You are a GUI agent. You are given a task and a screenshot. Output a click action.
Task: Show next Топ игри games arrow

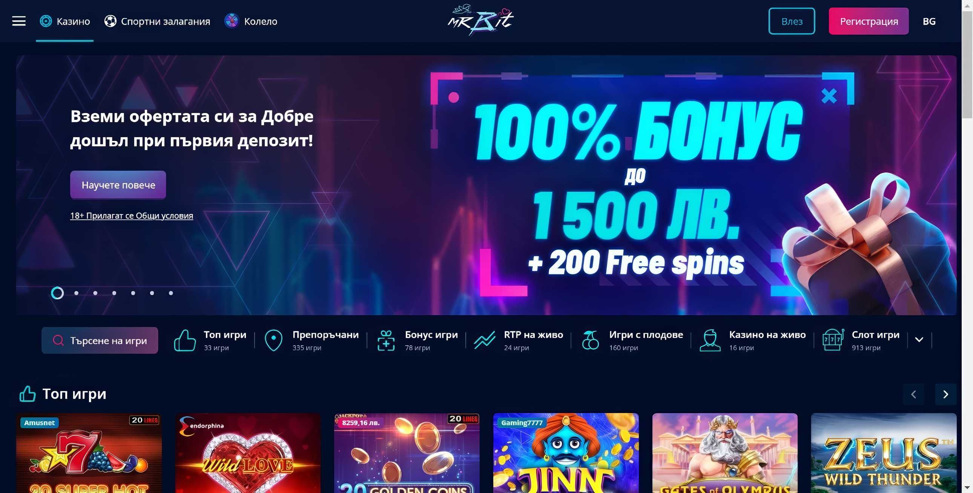click(945, 394)
